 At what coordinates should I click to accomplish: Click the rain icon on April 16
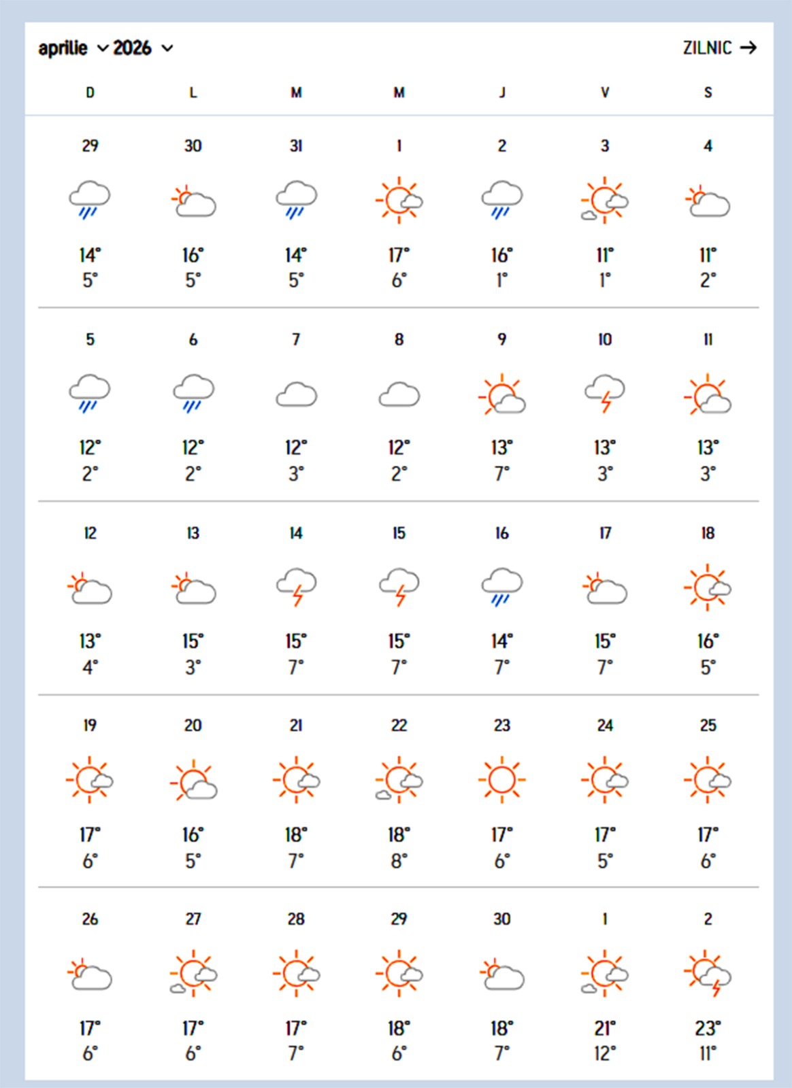click(501, 587)
